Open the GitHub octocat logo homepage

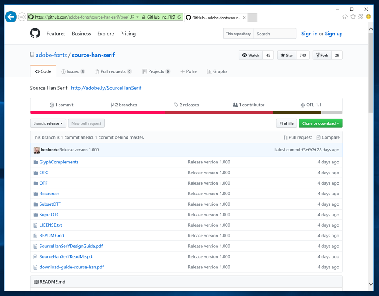coord(35,33)
